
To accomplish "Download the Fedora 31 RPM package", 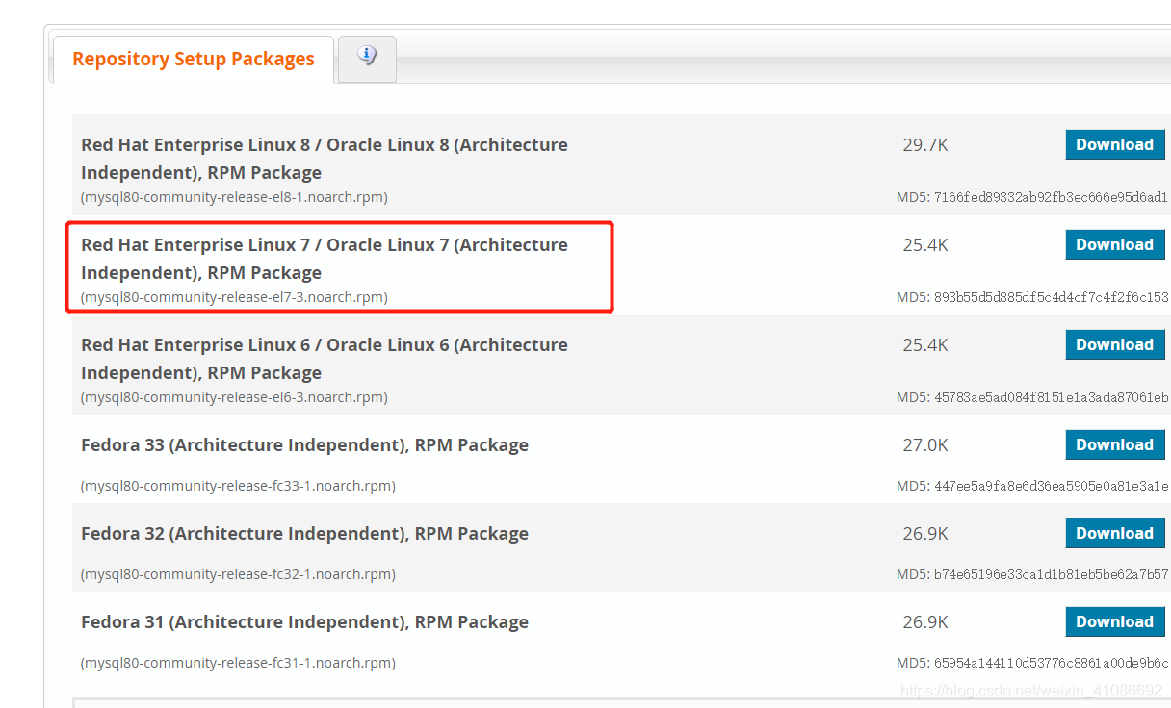I will point(1114,621).
